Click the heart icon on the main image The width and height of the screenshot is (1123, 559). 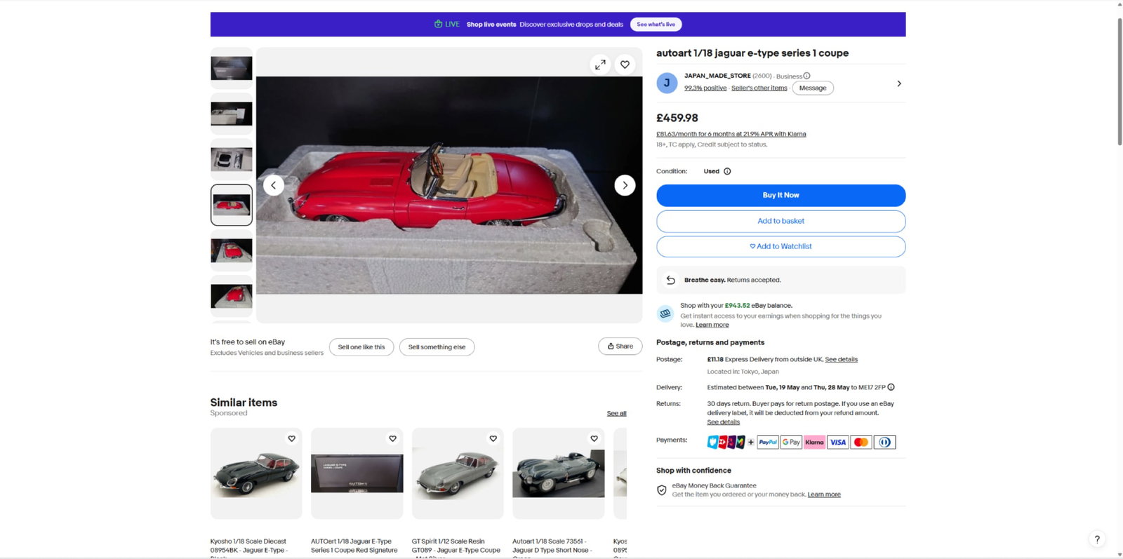coord(625,65)
